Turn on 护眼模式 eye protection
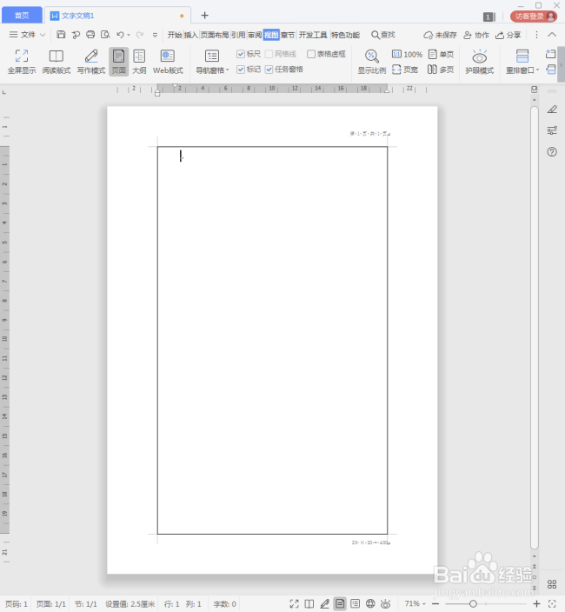Viewport: 565px width, 612px height. (x=480, y=61)
